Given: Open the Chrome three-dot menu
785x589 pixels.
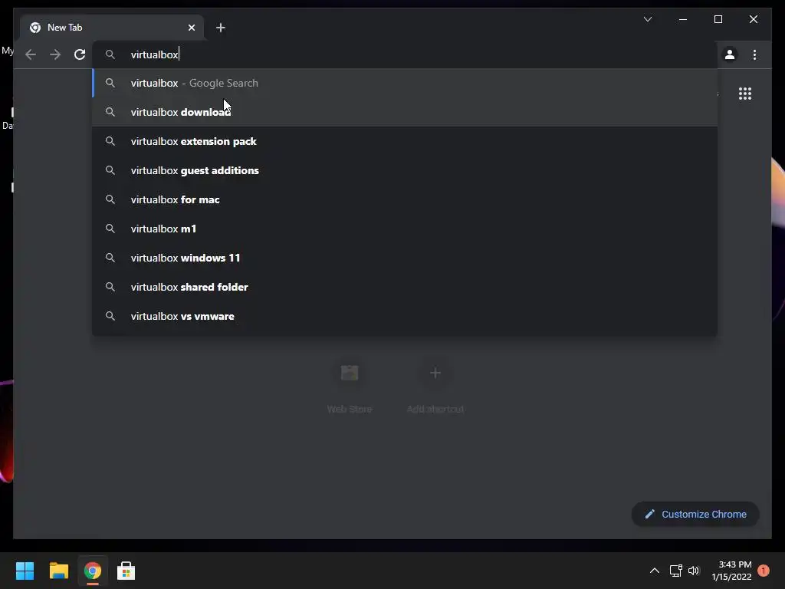Looking at the screenshot, I should 754,54.
